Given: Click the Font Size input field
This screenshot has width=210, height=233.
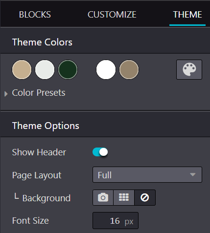Looking at the screenshot, I should pyautogui.click(x=116, y=221).
